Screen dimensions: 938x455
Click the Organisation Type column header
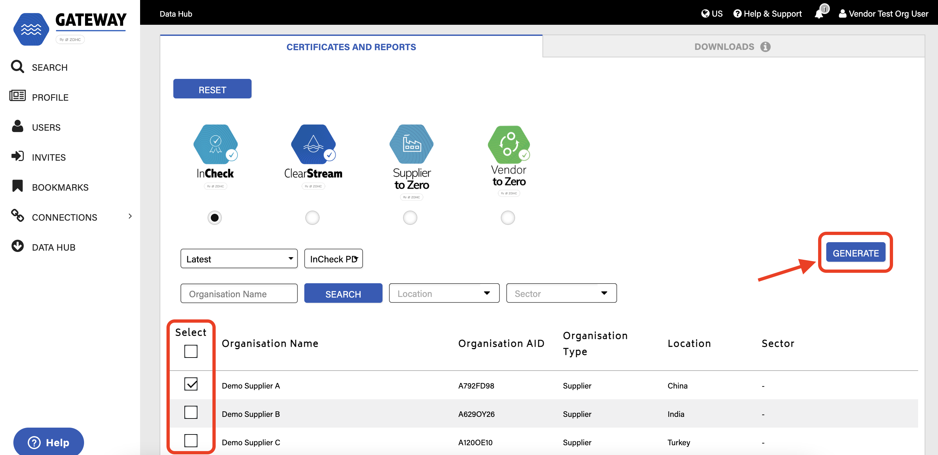click(595, 343)
